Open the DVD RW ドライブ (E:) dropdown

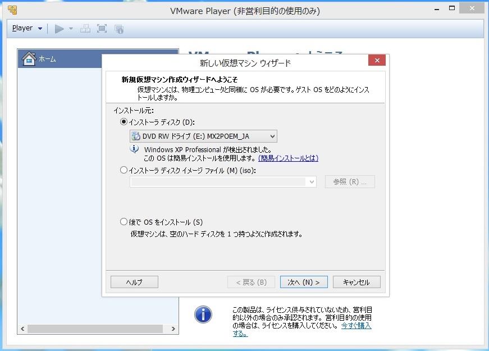point(203,136)
